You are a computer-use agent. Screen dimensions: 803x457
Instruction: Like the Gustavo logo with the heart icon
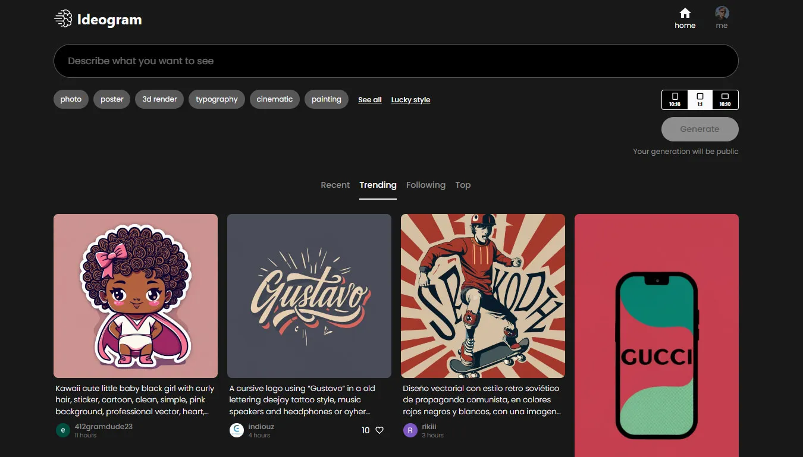coord(379,430)
